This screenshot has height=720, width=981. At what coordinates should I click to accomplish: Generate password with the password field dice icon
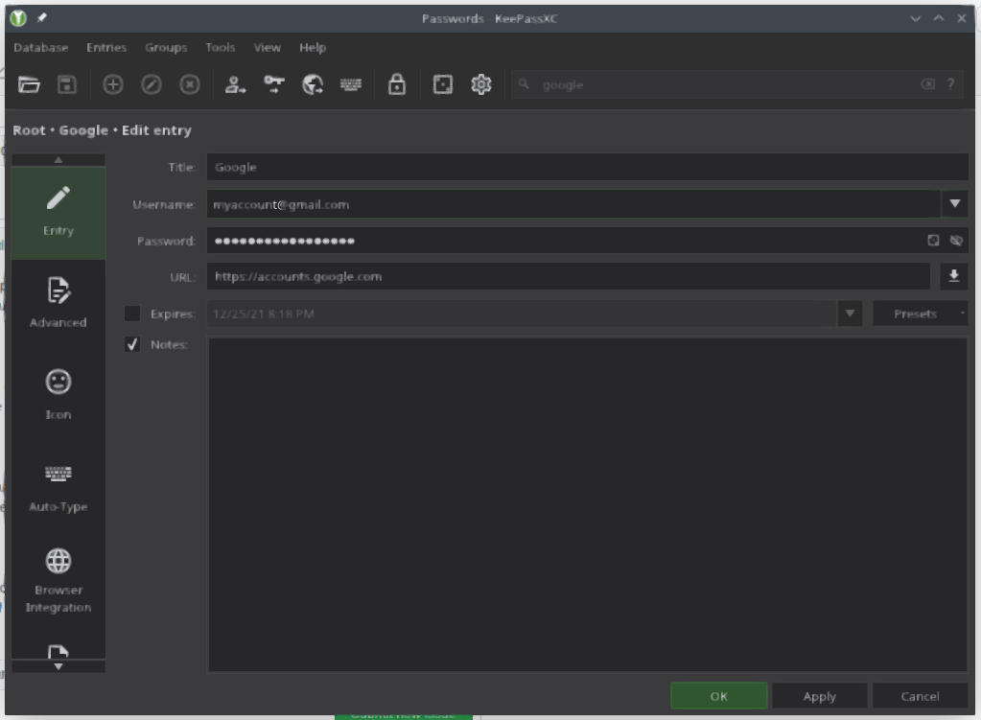pyautogui.click(x=933, y=241)
